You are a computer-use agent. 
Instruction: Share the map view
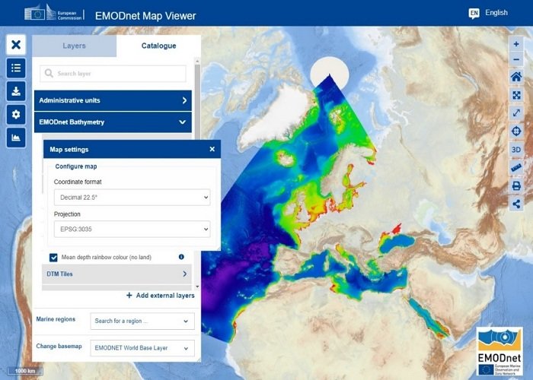[x=516, y=204]
